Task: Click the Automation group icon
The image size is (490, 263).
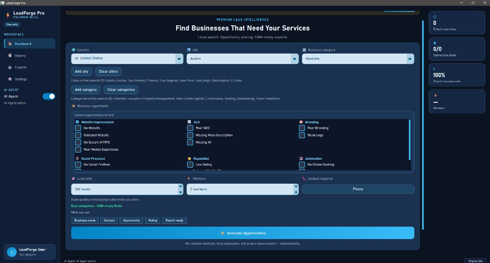Action: 301,158
